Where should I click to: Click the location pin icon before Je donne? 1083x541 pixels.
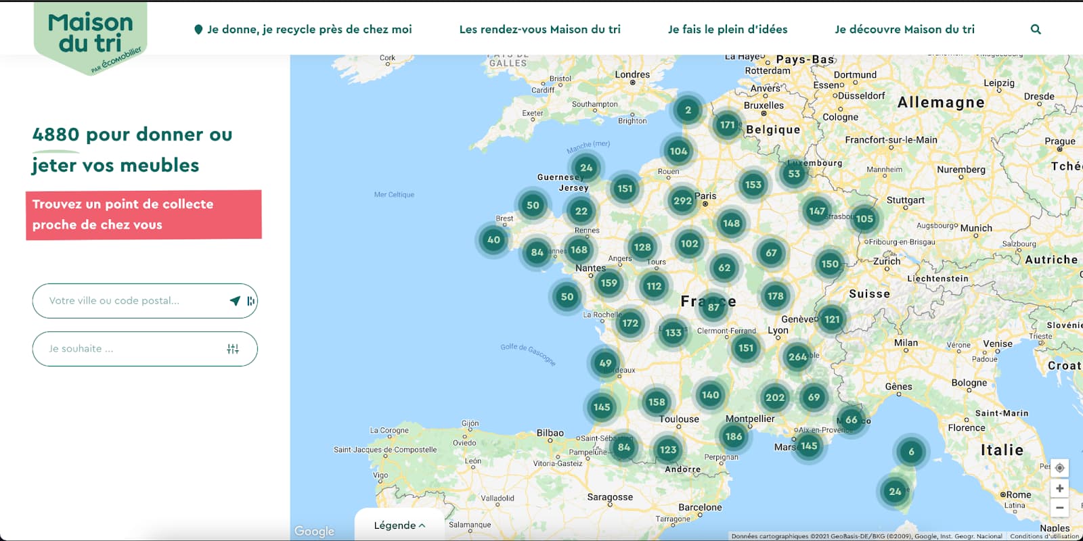tap(198, 30)
